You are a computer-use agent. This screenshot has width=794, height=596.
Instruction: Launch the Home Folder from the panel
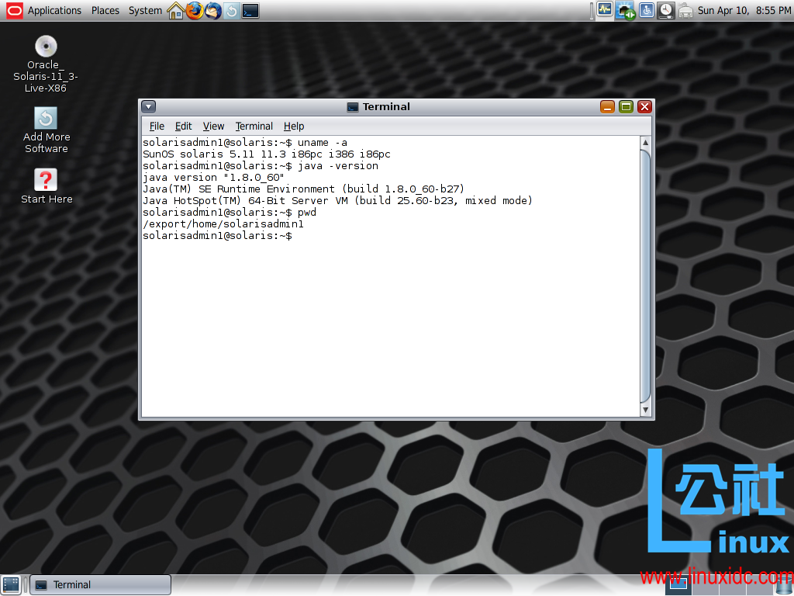point(176,10)
